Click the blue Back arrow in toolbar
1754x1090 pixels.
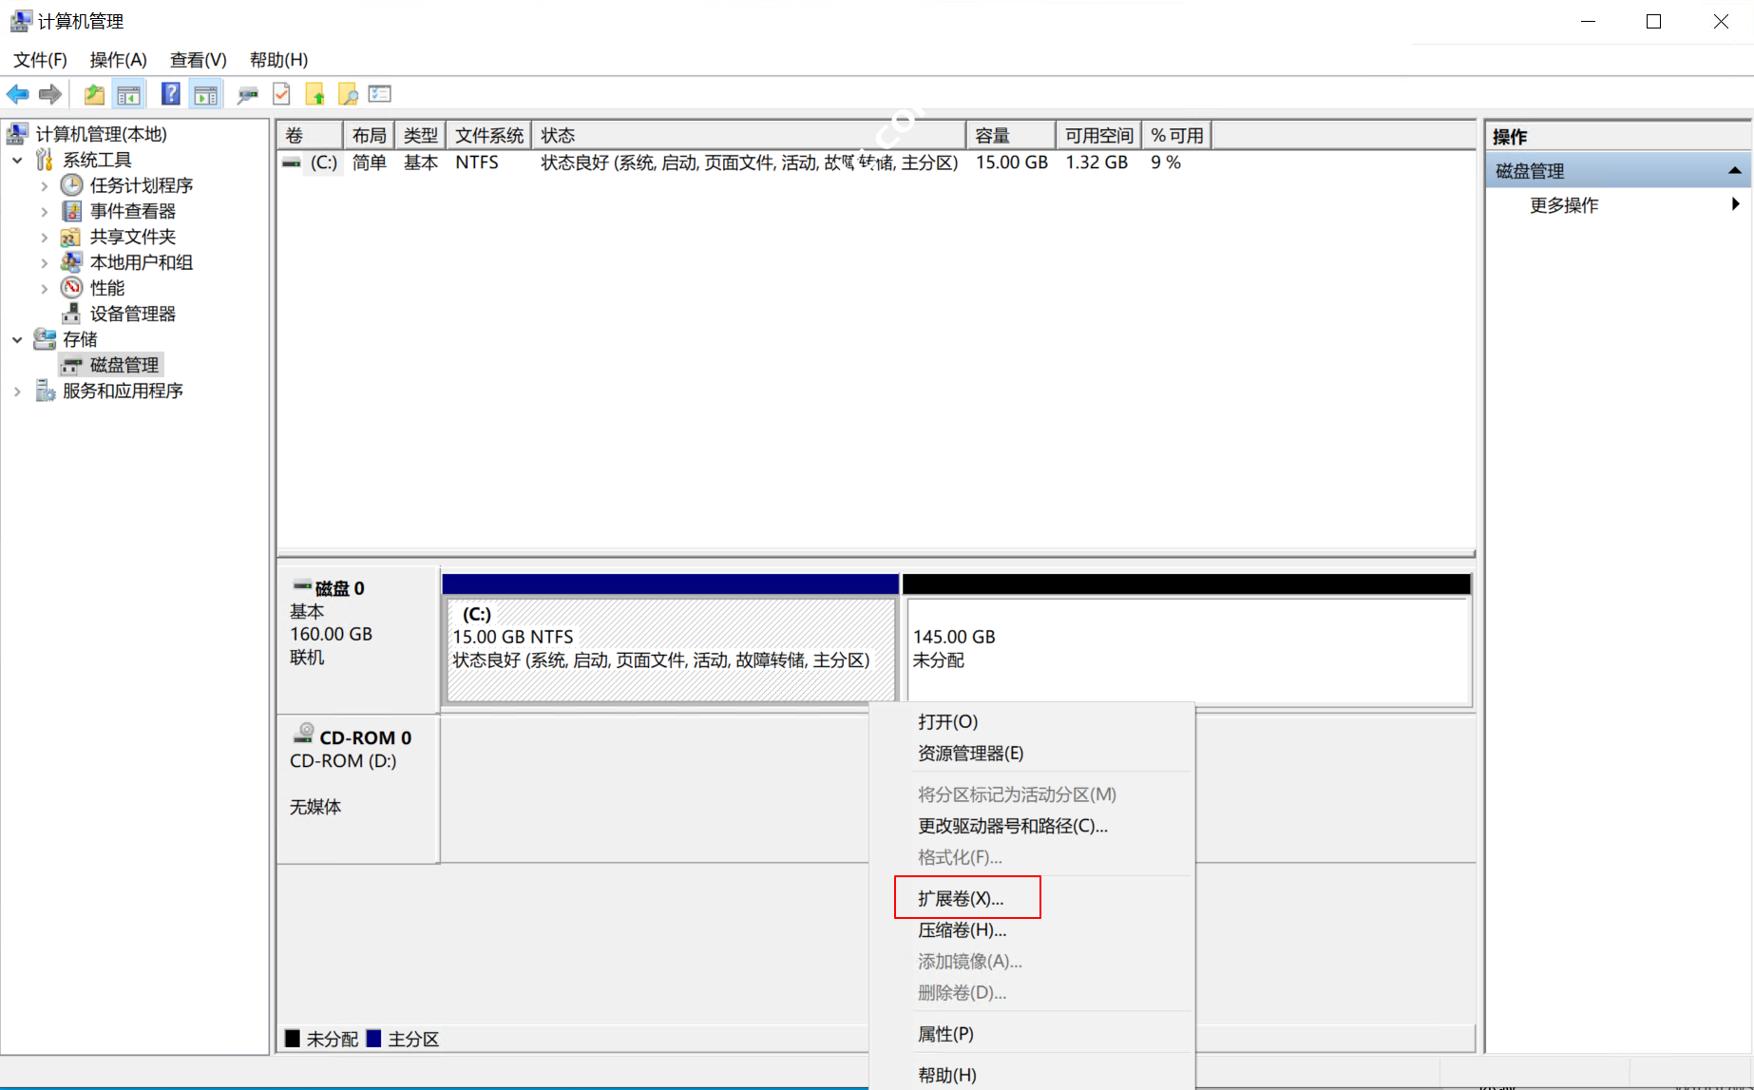[x=18, y=94]
